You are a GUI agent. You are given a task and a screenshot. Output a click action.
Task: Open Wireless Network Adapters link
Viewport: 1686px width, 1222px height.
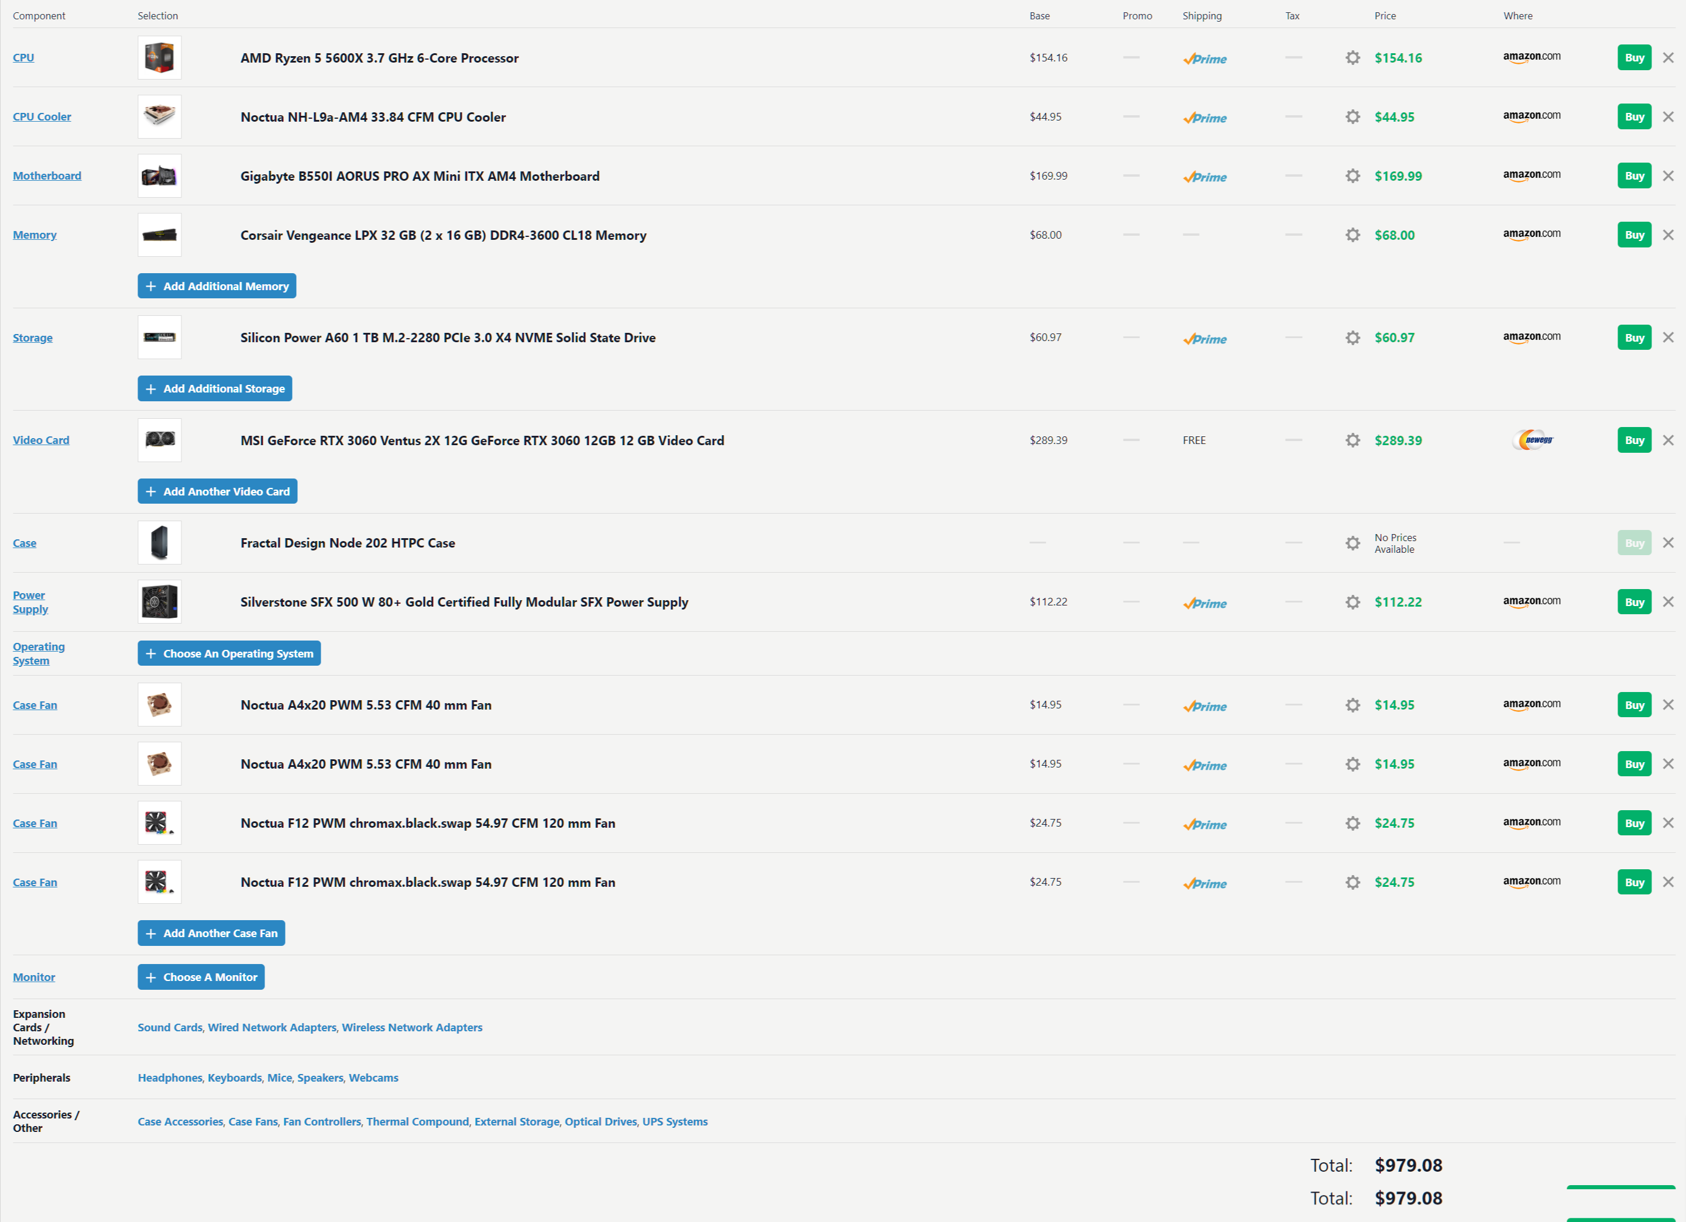pyautogui.click(x=412, y=1028)
